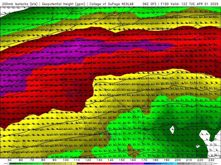Click the 10440 height contour label
Viewport: 221px width, 165px height.
[x=154, y=63]
